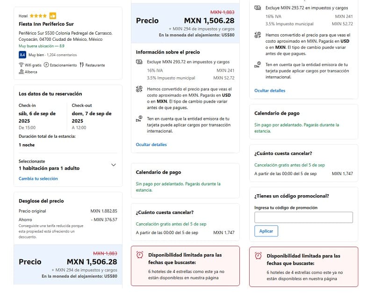Click the 1,204 comentarios review count
374x294 pixels.
click(62, 55)
